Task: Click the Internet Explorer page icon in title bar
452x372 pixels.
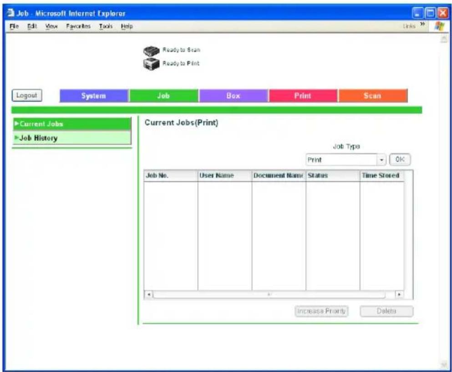Action: 10,13
